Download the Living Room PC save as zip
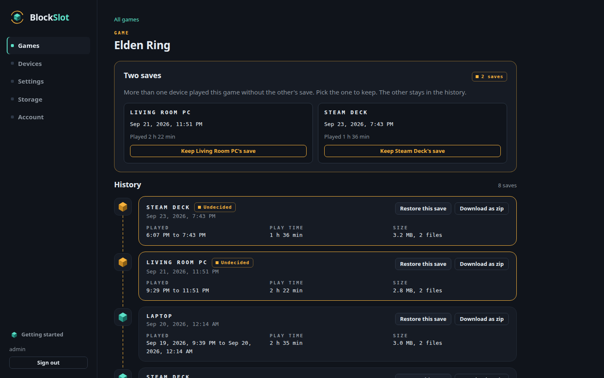 (482, 264)
